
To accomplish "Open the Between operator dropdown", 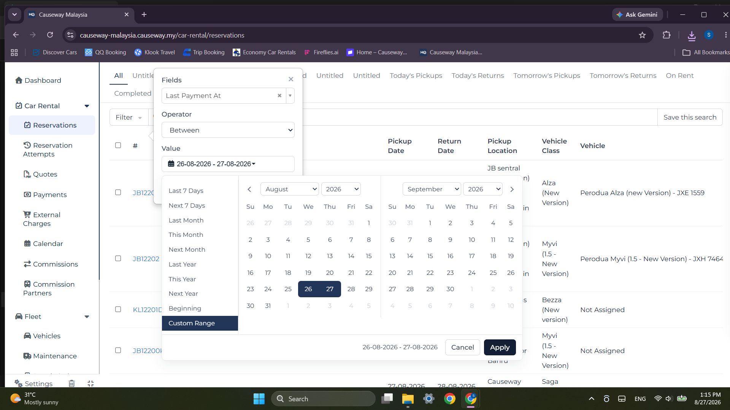I will 228,130.
